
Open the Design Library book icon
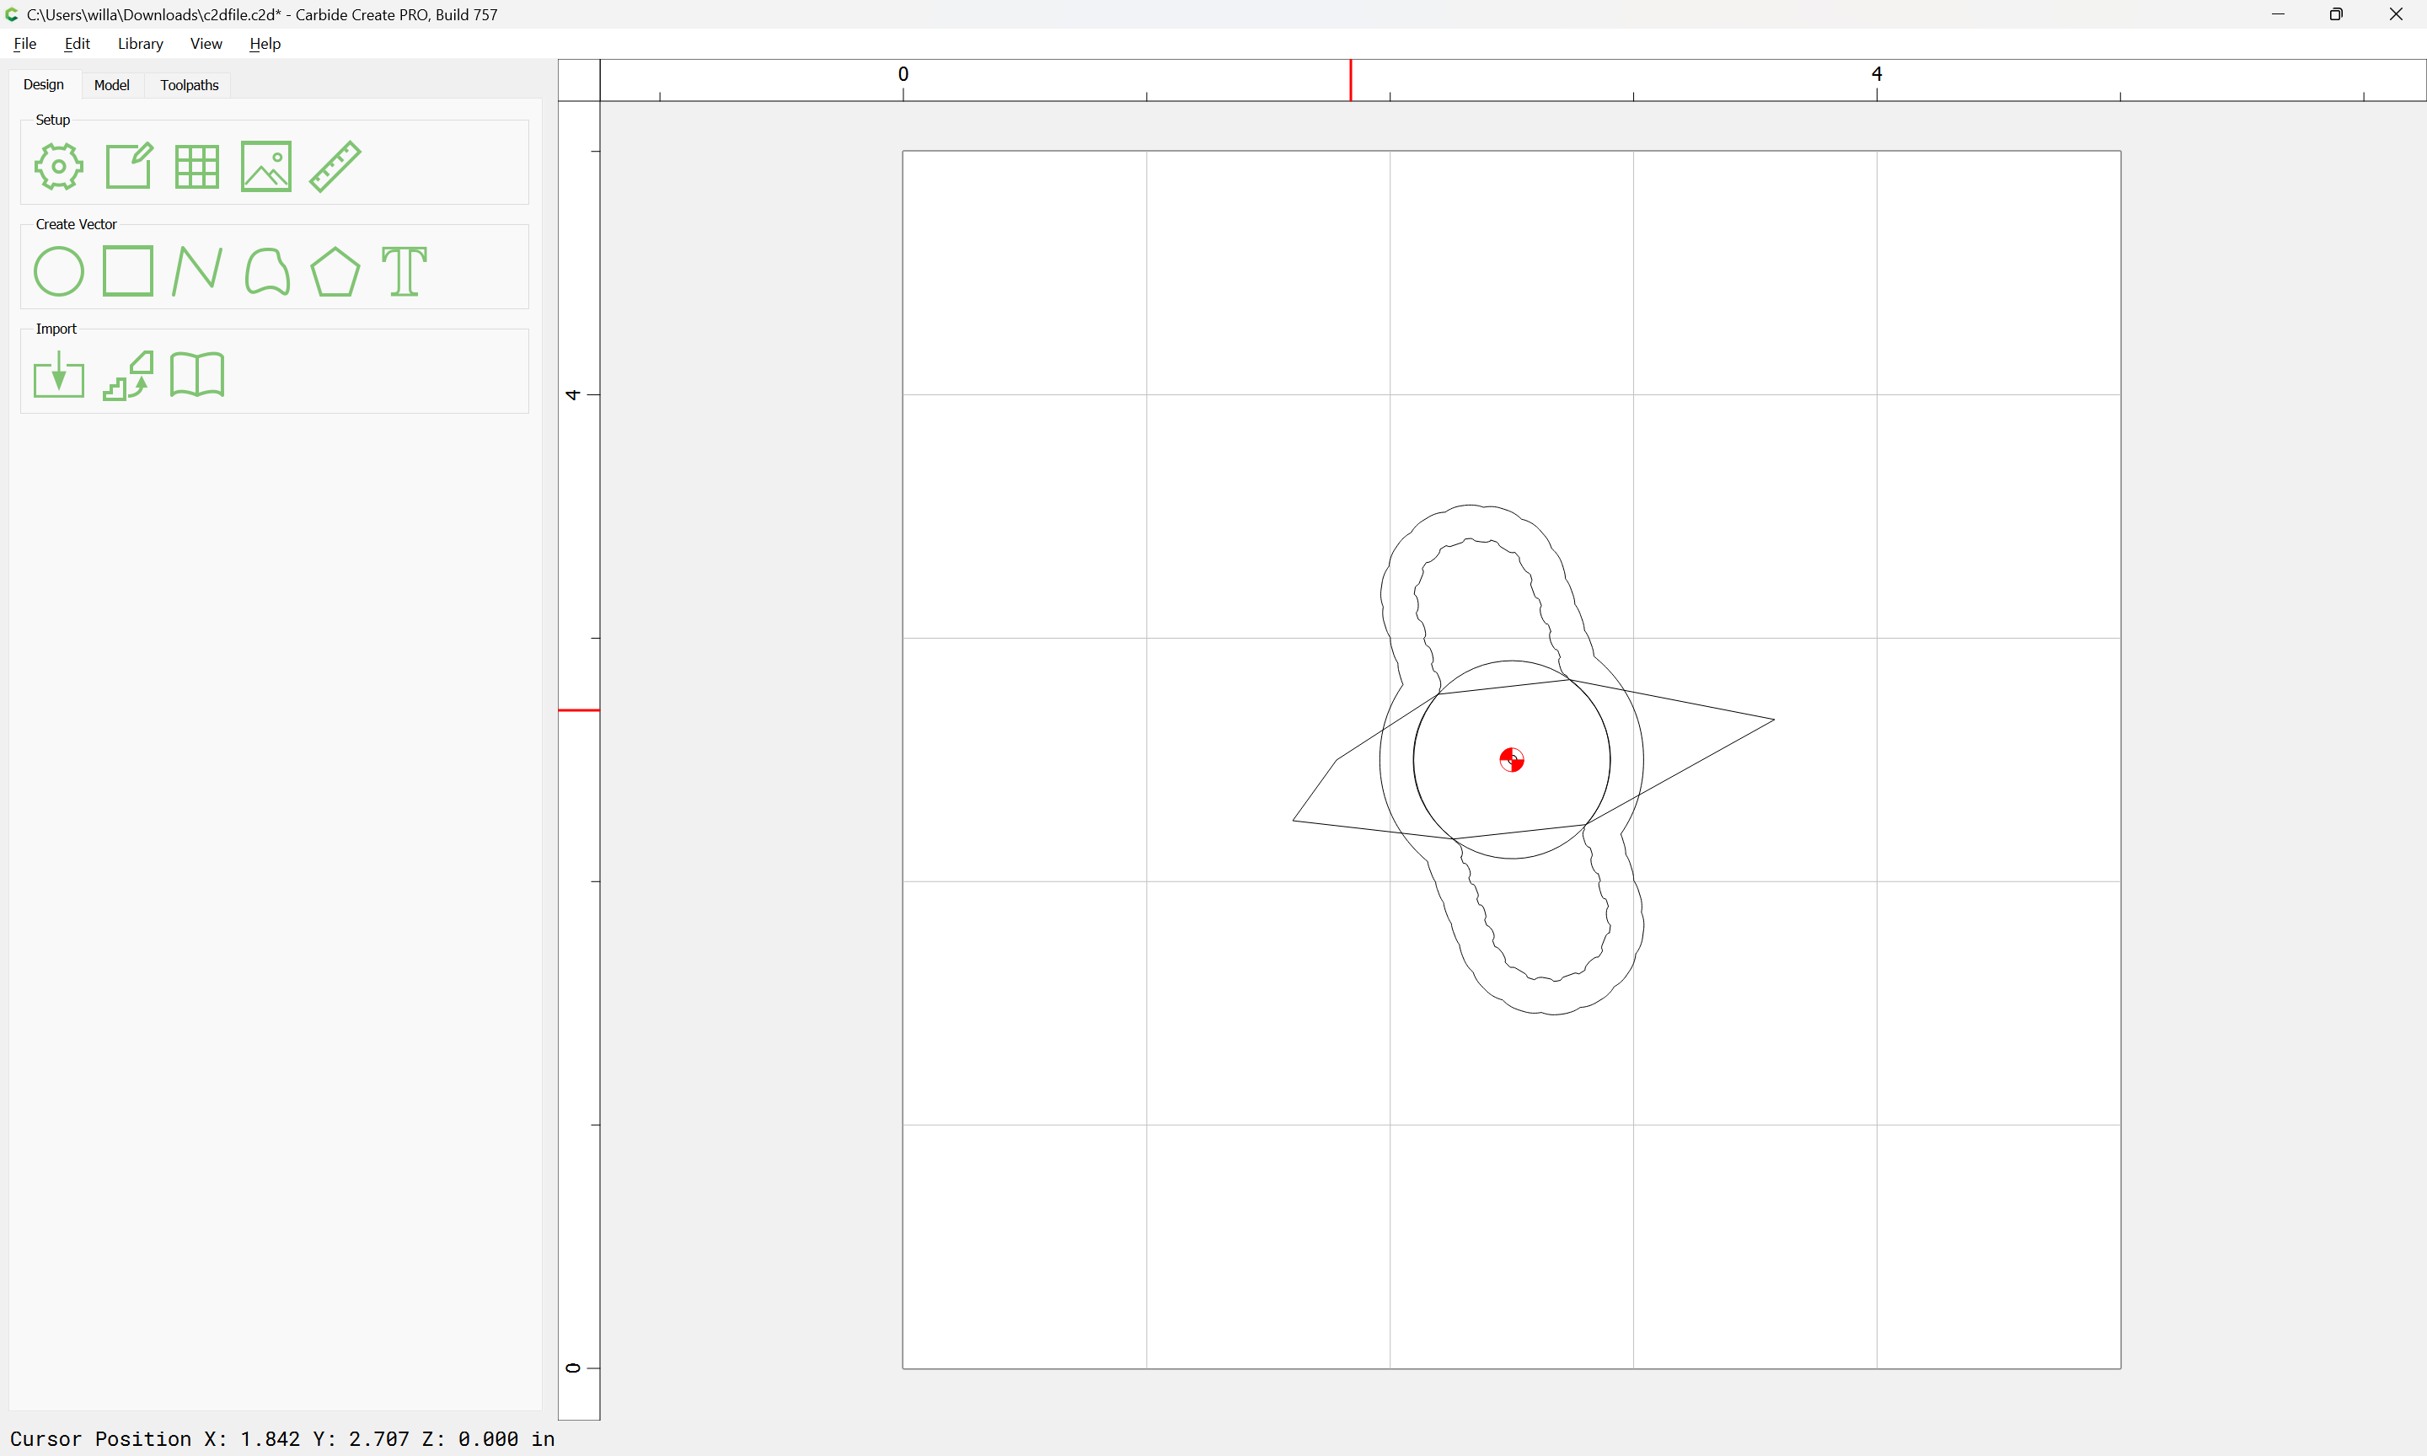tap(197, 375)
